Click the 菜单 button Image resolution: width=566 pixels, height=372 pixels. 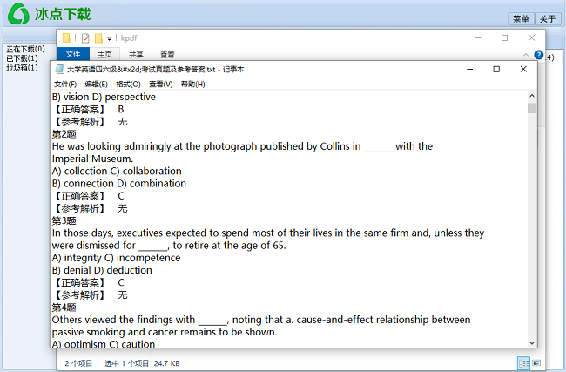(x=521, y=19)
